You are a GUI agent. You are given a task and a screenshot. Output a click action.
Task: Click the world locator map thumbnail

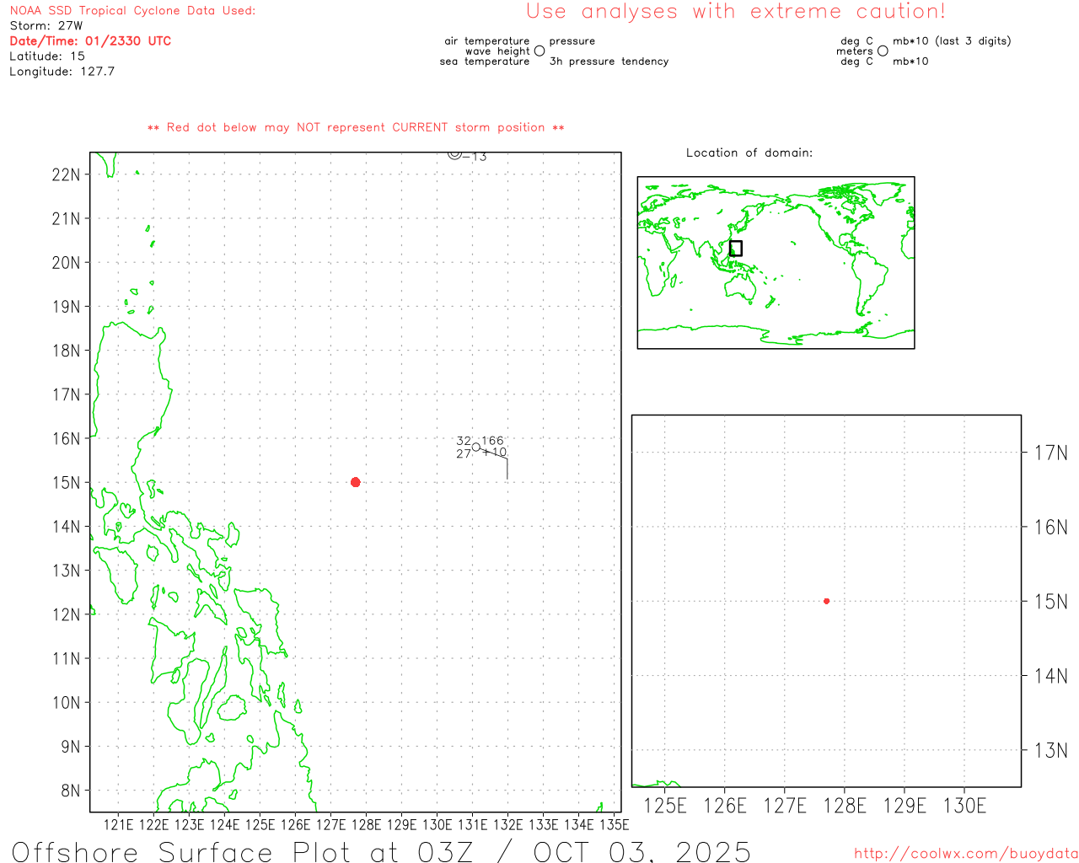pos(776,262)
